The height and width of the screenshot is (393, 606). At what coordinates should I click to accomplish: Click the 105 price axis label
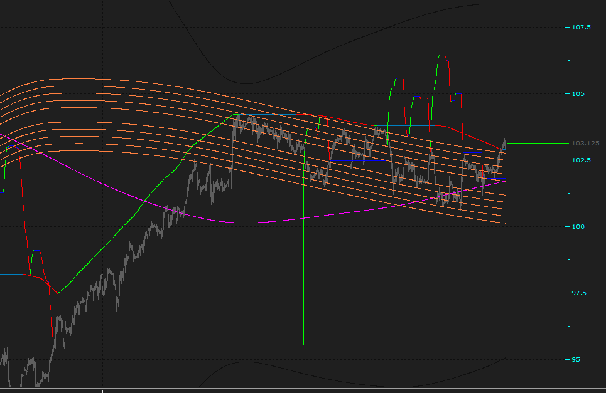(x=578, y=94)
